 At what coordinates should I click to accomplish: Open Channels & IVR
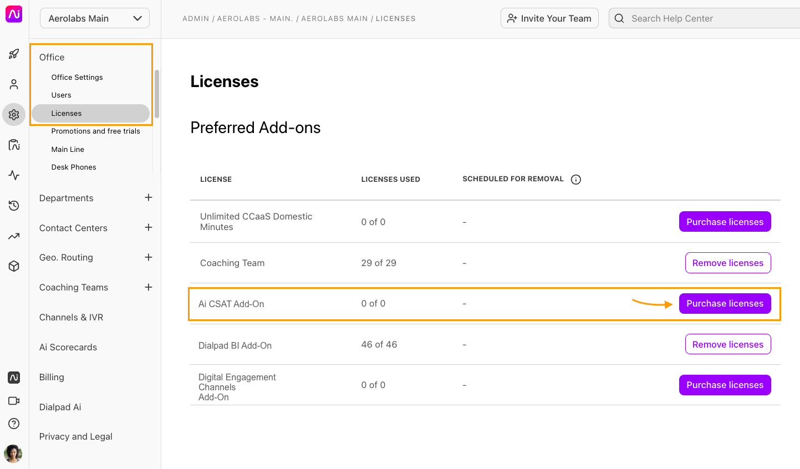tap(71, 317)
